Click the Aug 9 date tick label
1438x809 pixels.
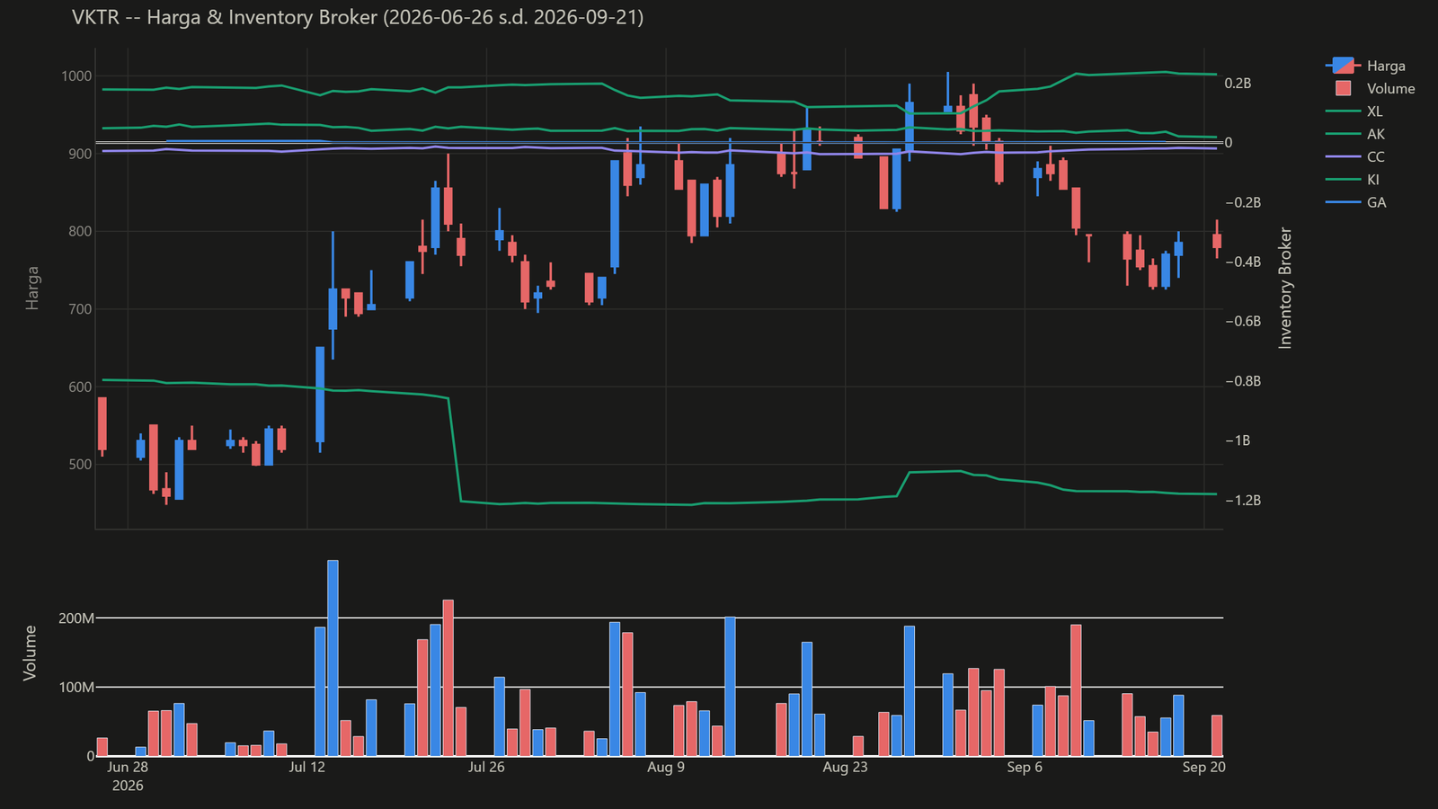pyautogui.click(x=666, y=767)
